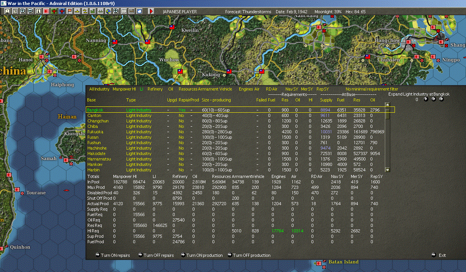Toggle Canton repair 'No' setting
The image size is (466, 272).
point(181,116)
